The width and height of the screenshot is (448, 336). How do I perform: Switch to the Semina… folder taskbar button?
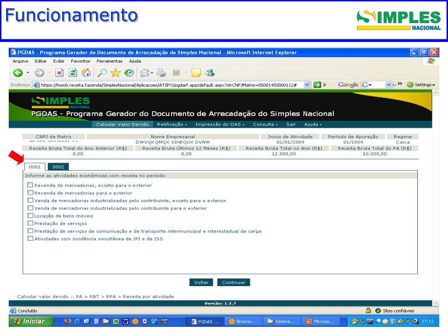[282, 322]
